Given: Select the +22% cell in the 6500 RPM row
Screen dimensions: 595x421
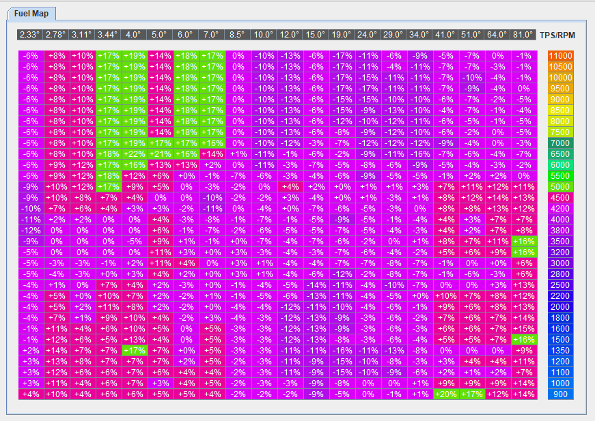Looking at the screenshot, I should [135, 154].
